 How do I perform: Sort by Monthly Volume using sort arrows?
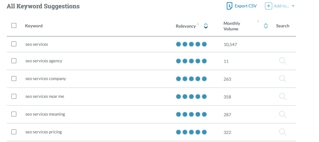tap(266, 26)
